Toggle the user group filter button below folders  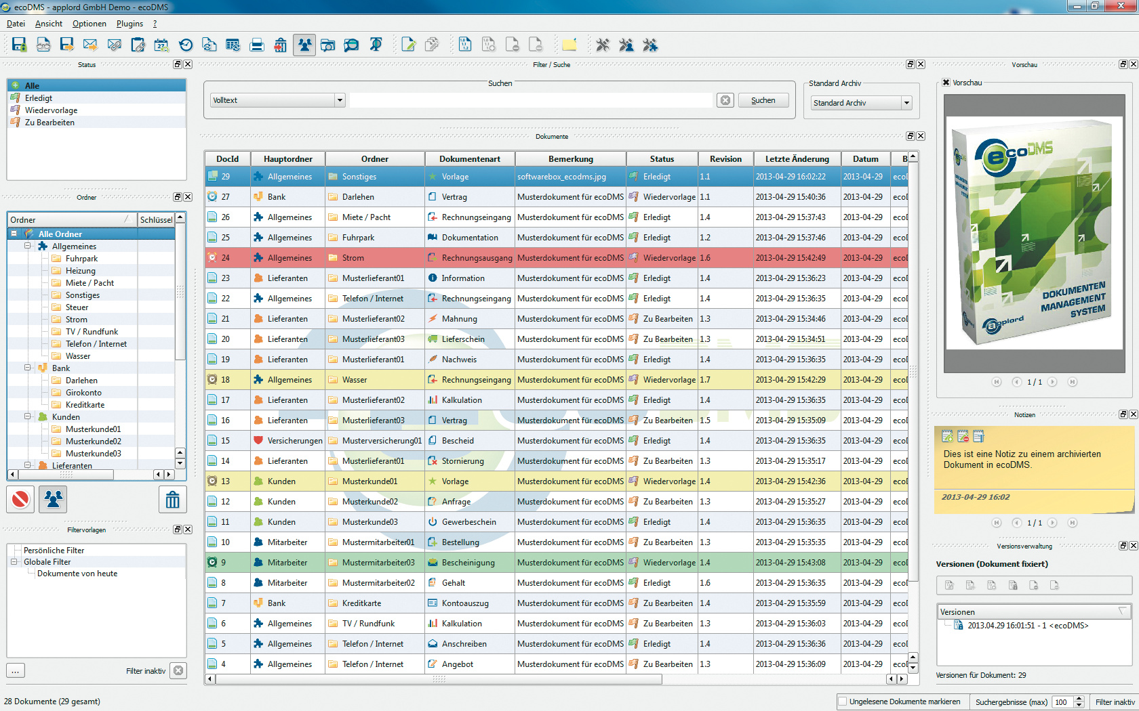coord(53,500)
